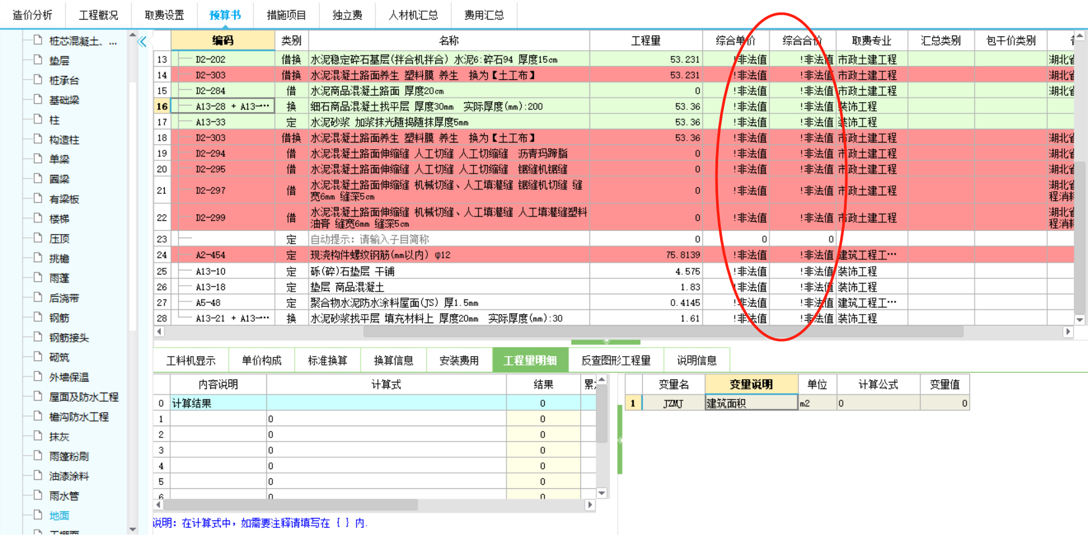
Task: Click the left tree scroll-up arrow
Action: (133, 35)
